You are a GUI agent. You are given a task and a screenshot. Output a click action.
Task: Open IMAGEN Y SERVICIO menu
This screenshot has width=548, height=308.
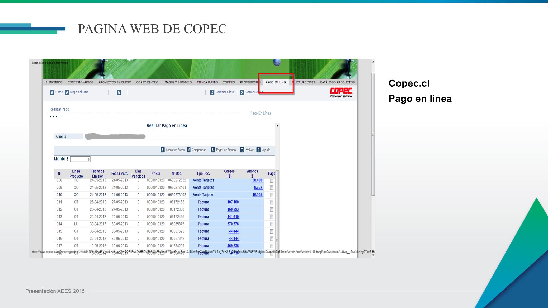tap(178, 82)
